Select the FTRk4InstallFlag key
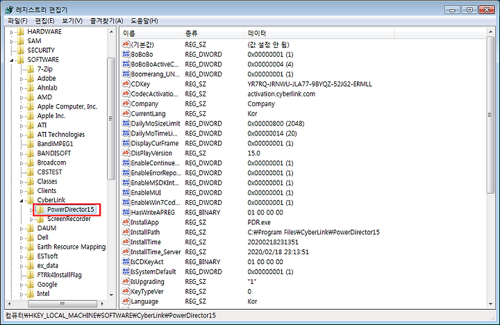Screen dimensions: 500x325 click(x=59, y=275)
